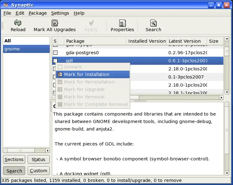Maximize the Synaptic window

219,5
